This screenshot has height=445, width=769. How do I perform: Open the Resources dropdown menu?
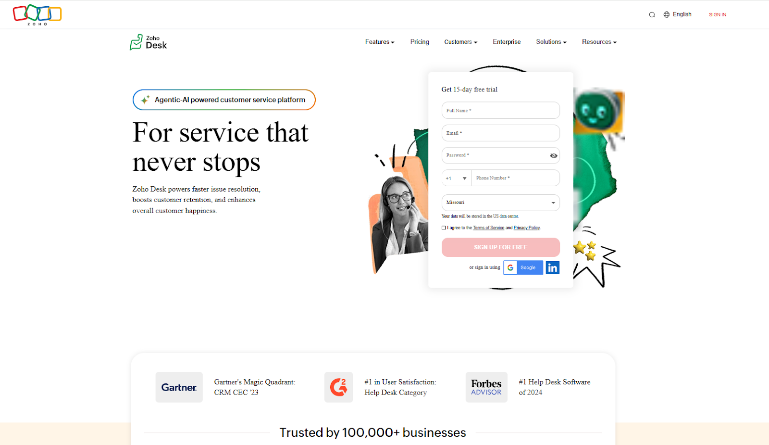tap(599, 42)
